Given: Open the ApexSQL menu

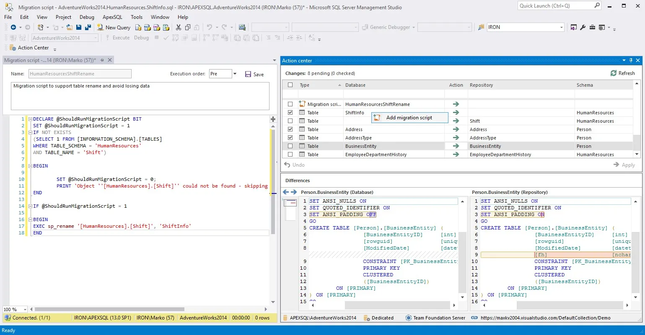Looking at the screenshot, I should click(x=112, y=17).
